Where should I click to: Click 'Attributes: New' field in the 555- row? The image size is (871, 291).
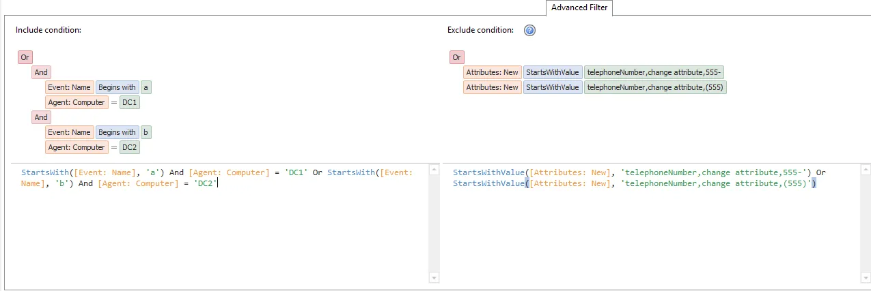pos(493,72)
